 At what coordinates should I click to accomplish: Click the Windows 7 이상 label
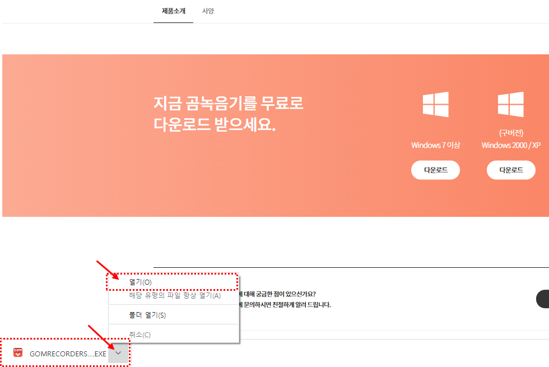436,145
